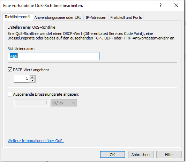Click the Abbrechen button
The height and width of the screenshot is (162, 186).
pyautogui.click(x=141, y=155)
